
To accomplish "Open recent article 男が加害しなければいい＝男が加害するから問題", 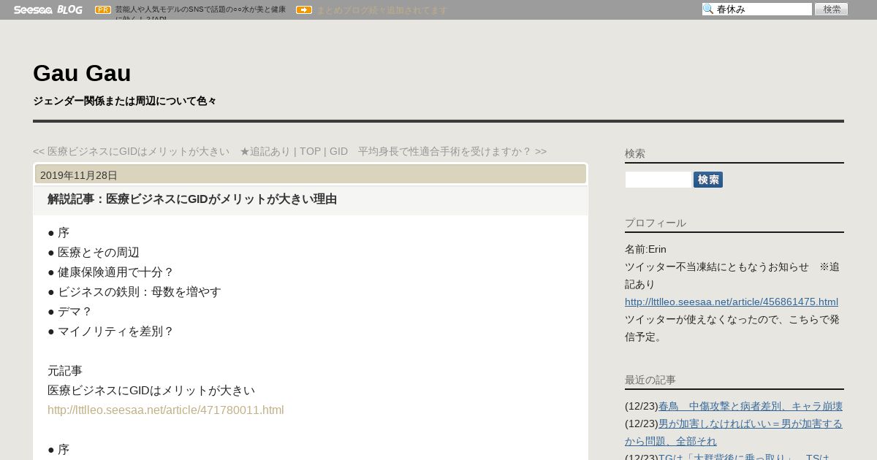I will click(x=734, y=432).
